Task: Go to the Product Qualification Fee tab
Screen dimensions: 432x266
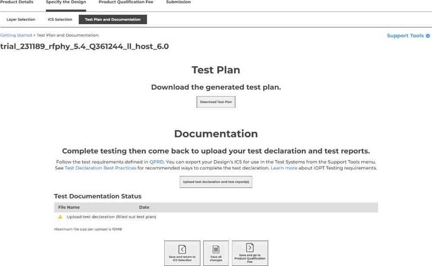Action: [126, 2]
